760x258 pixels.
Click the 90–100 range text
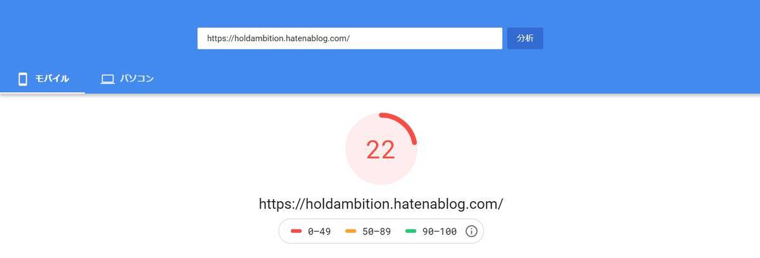440,231
